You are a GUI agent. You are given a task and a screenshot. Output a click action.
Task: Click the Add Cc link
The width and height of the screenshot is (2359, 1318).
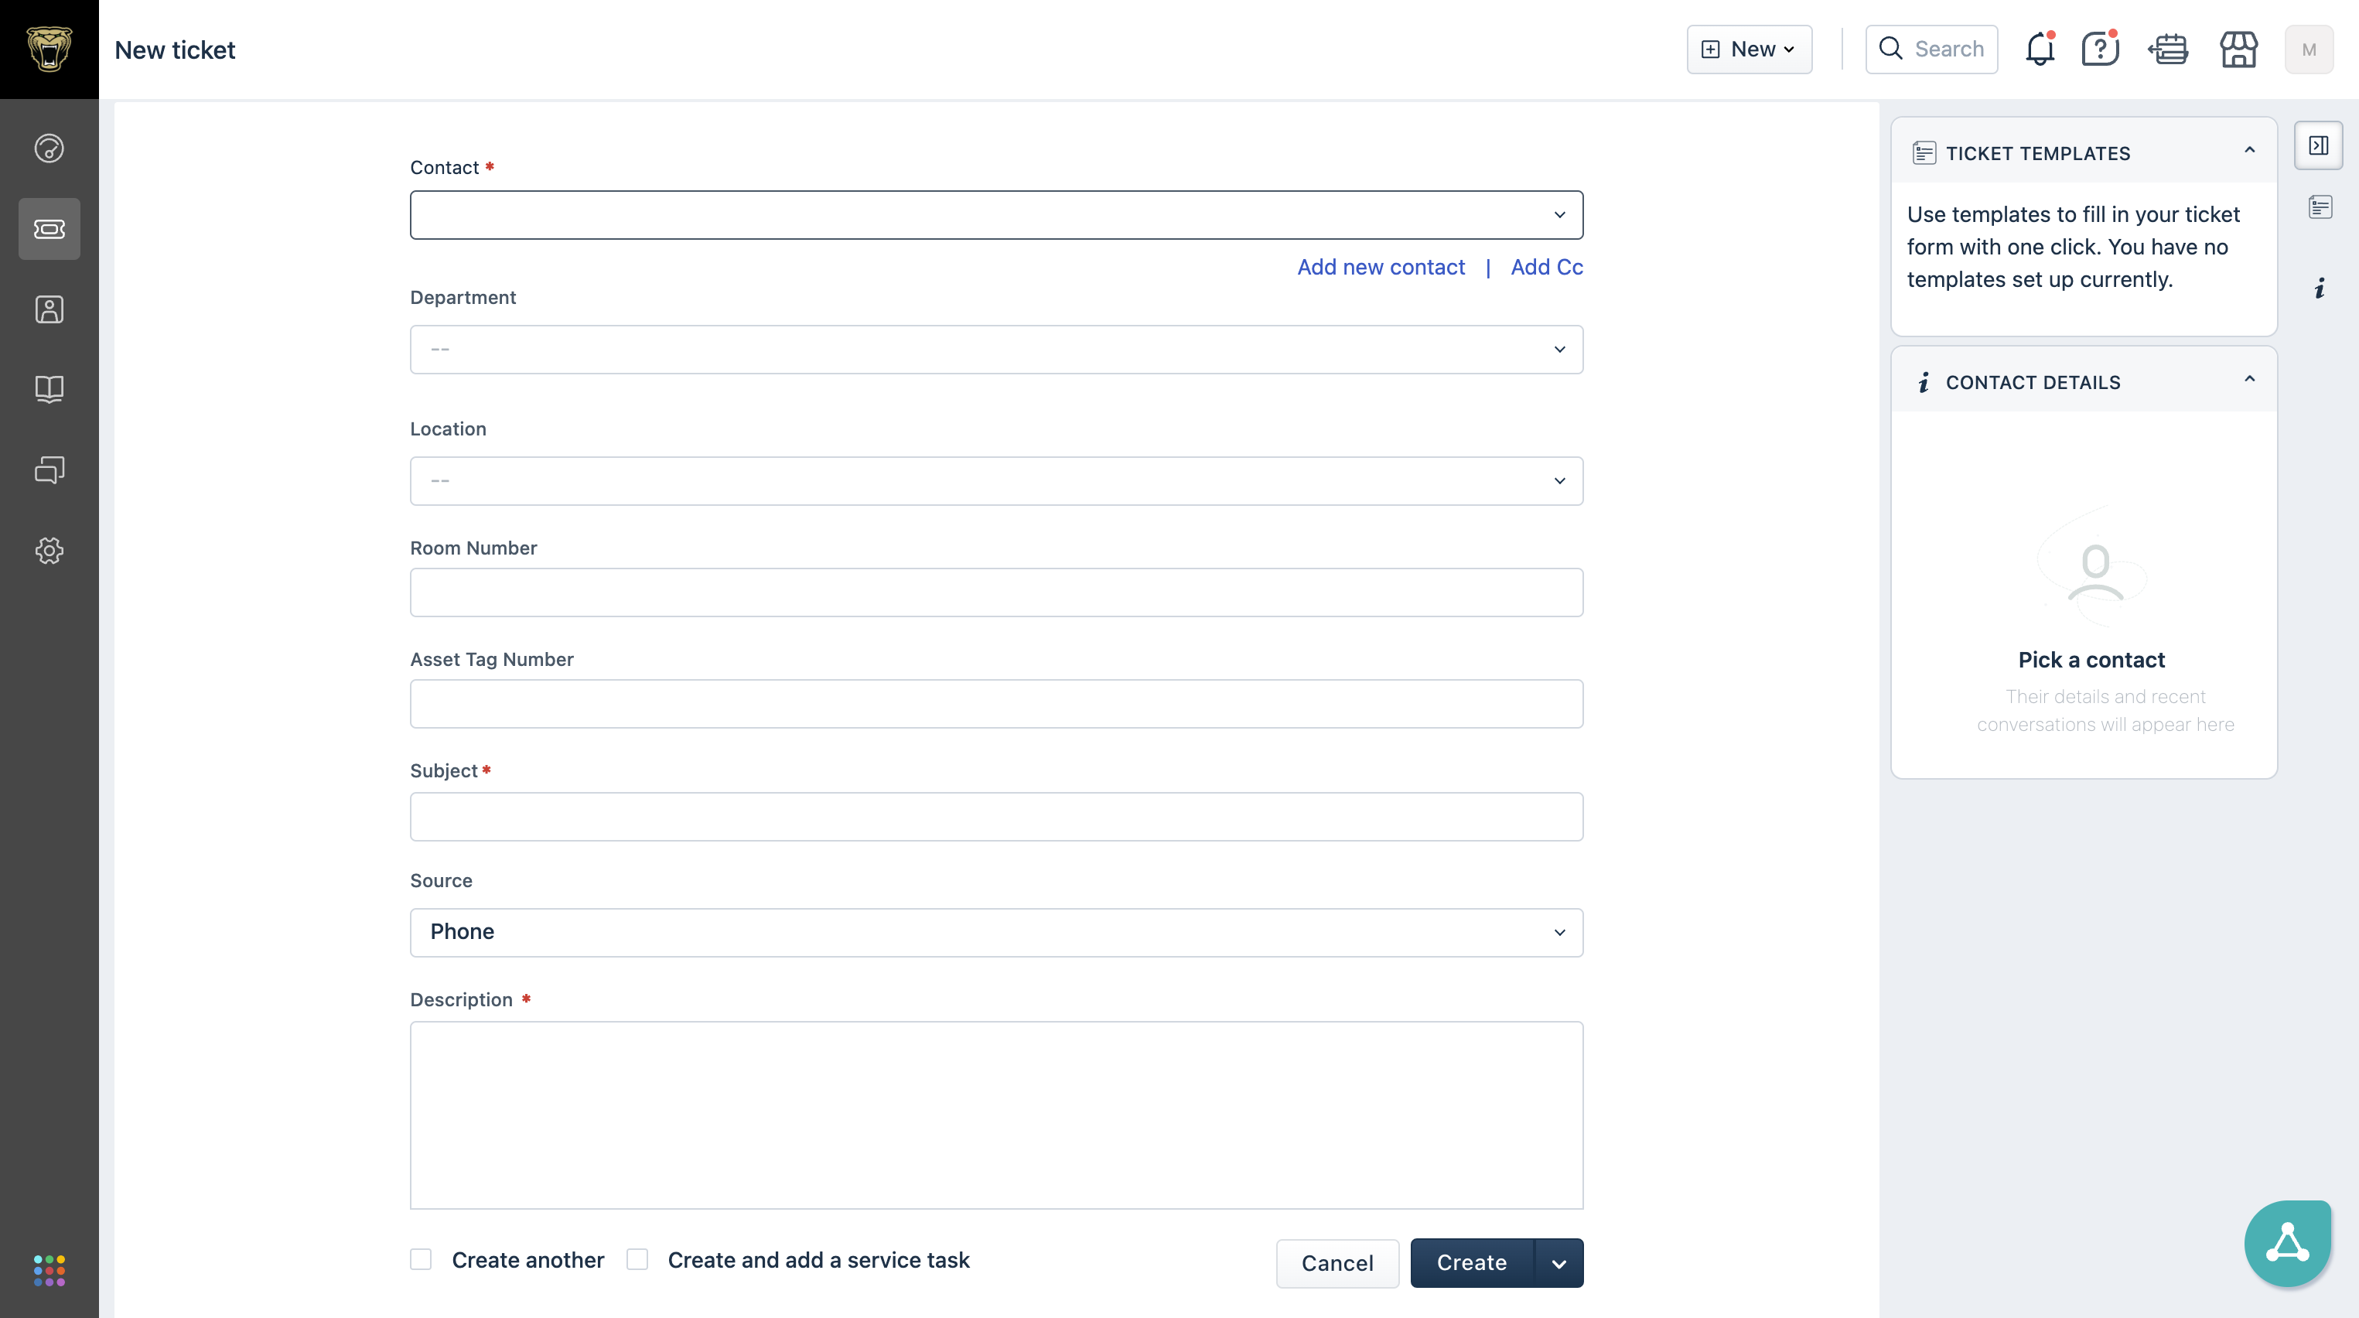coord(1547,267)
